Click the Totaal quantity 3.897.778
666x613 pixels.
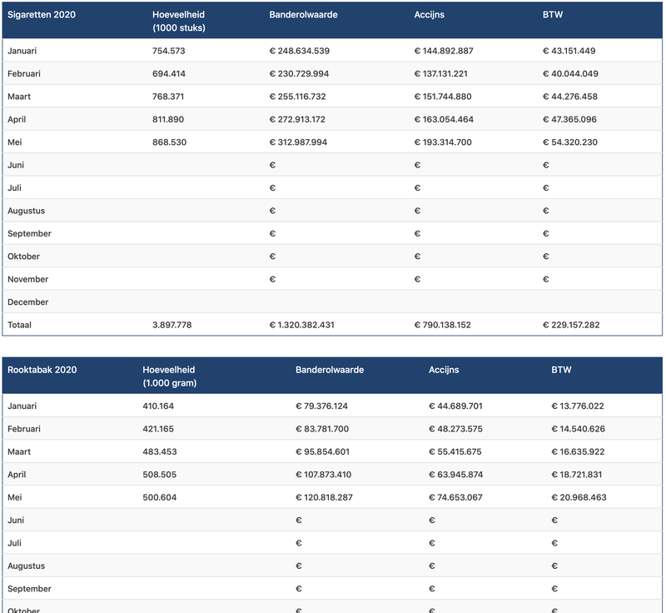pyautogui.click(x=172, y=325)
